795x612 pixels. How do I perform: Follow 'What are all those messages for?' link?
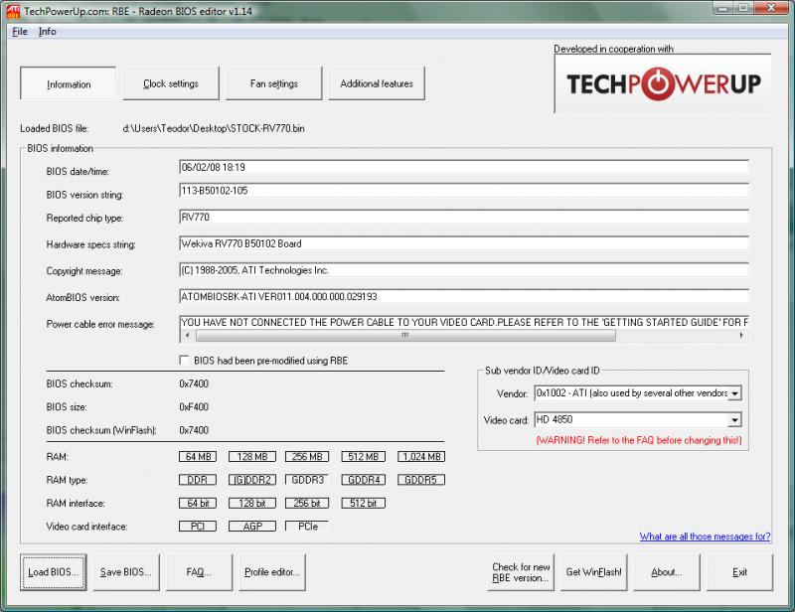coord(705,536)
